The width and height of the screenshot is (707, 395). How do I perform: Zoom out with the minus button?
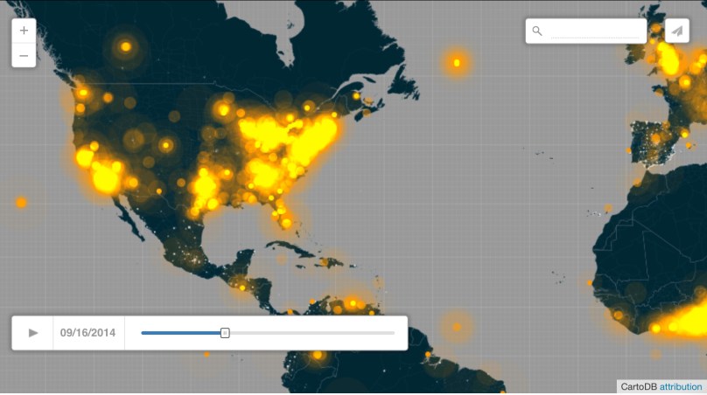(x=24, y=56)
